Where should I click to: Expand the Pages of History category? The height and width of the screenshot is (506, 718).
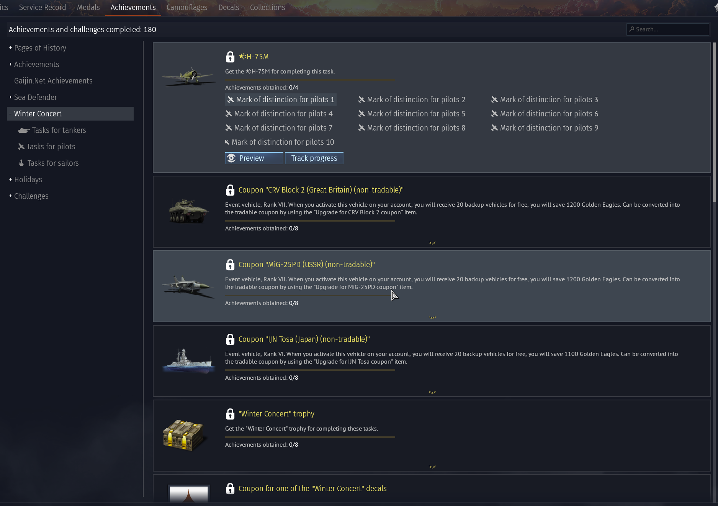(10, 48)
